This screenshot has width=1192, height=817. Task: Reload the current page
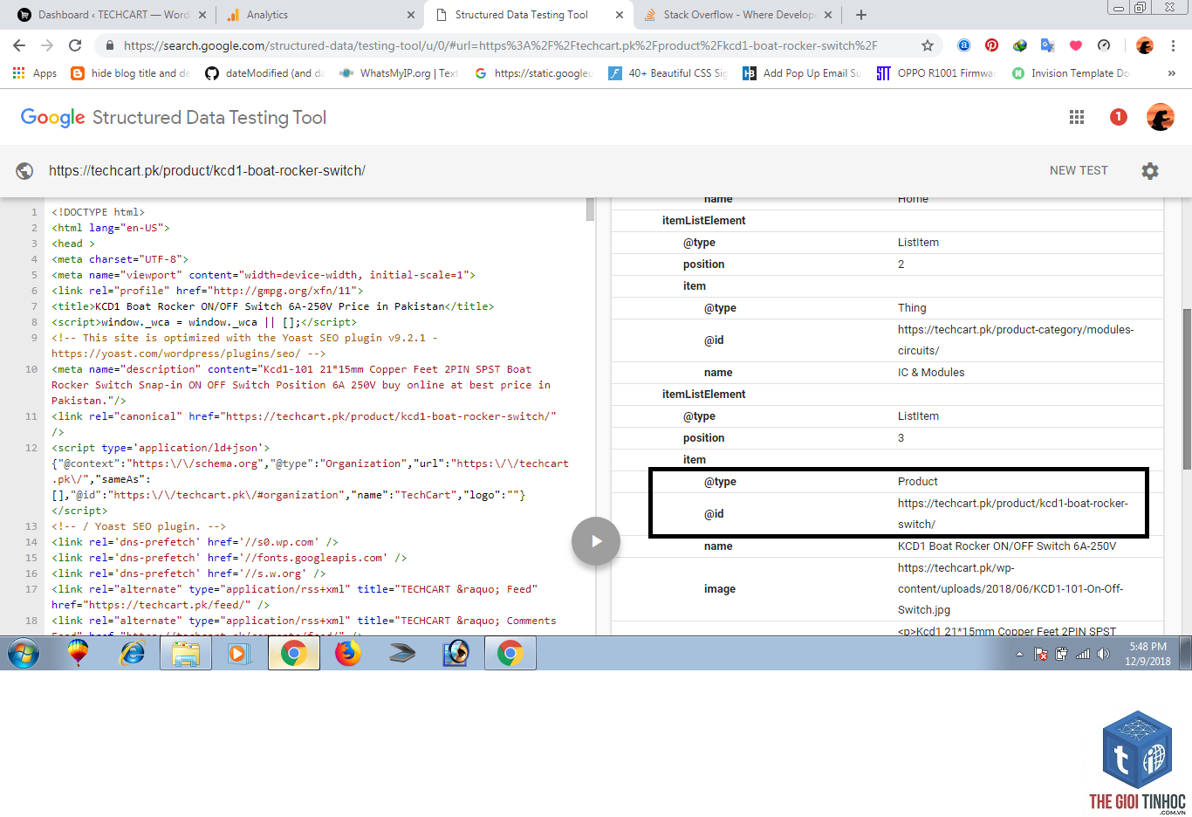click(x=75, y=45)
